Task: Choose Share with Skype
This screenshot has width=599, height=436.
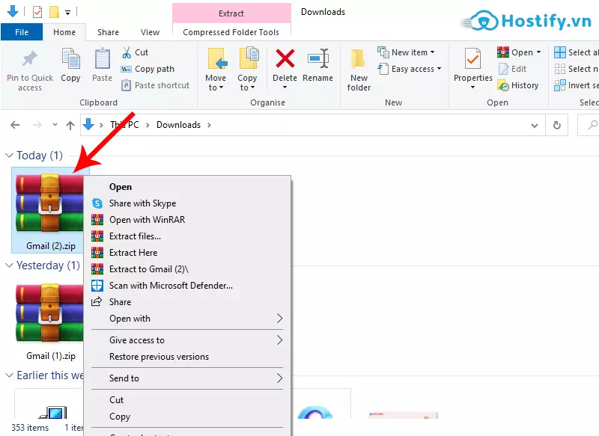Action: [187, 203]
